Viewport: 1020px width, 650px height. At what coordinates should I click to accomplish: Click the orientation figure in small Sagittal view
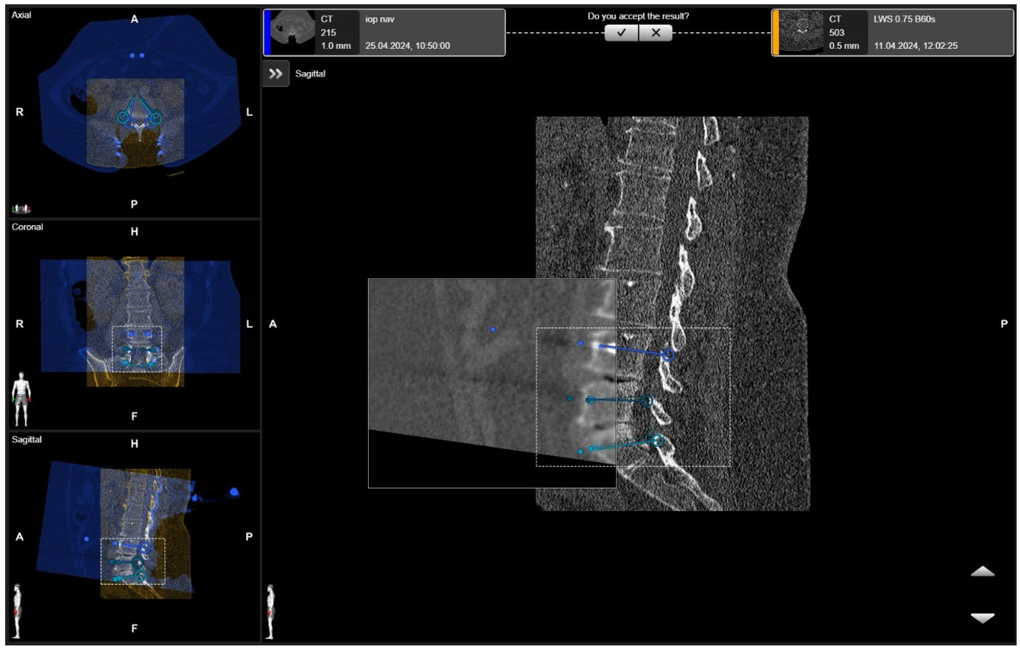[x=17, y=611]
